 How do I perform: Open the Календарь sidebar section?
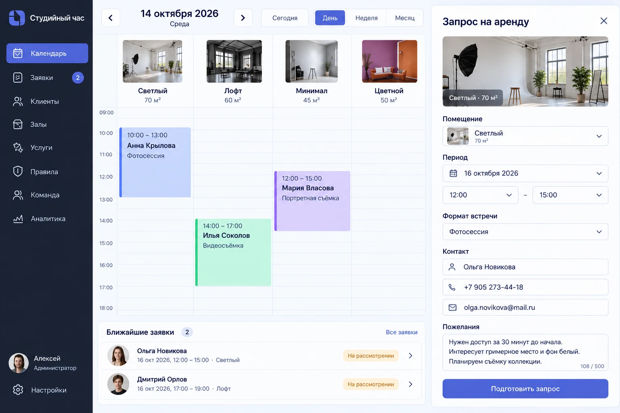(47, 53)
